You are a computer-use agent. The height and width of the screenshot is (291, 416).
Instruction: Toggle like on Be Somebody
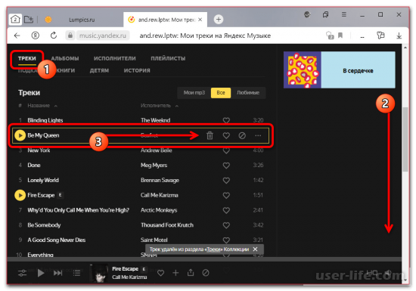coord(226,225)
